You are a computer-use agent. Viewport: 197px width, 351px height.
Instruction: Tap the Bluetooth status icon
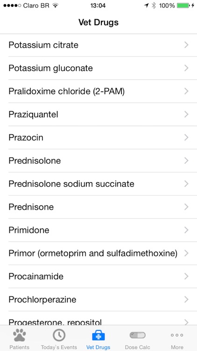[x=154, y=6]
